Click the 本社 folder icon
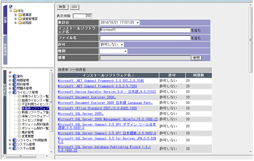Screen dimensions: 254x161 (15, 11)
